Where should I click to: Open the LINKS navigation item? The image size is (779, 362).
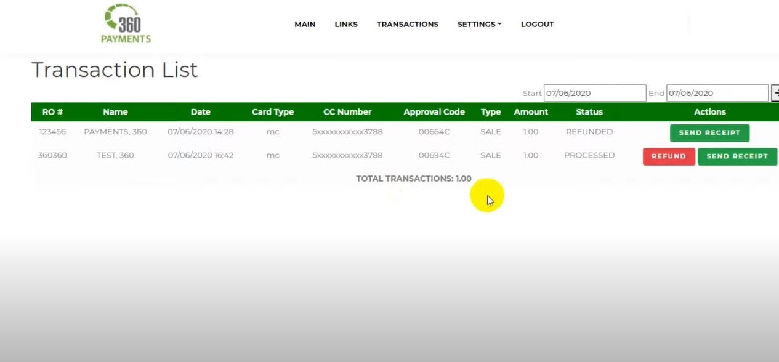point(345,24)
